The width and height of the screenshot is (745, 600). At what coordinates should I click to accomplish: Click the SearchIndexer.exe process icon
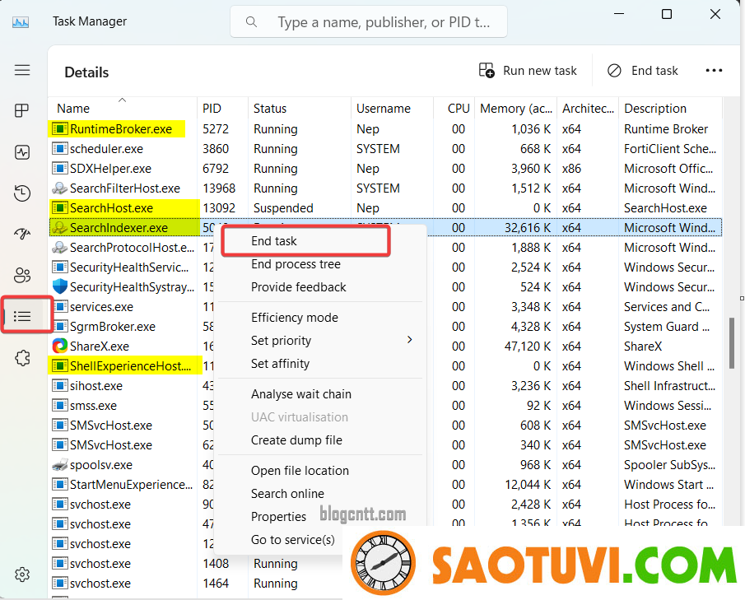[x=60, y=228]
